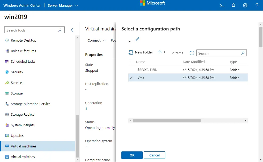Toggle the select-all checkbox in header
Viewport: 263px width, 162px height.
(x=130, y=62)
